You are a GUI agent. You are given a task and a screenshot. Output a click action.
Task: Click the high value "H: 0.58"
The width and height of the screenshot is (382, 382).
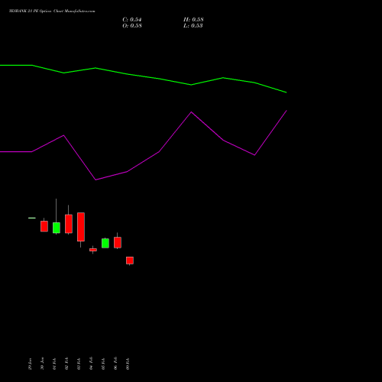click(x=193, y=20)
